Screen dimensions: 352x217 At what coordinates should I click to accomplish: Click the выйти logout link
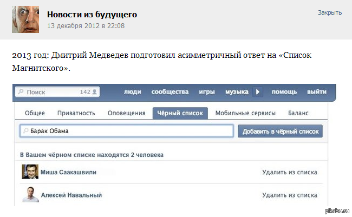[x=317, y=92]
